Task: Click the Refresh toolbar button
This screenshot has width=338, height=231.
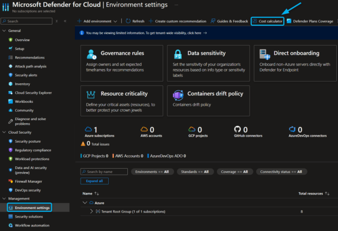Action: click(135, 21)
